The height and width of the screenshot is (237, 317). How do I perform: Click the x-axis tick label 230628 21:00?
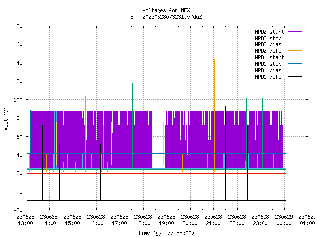(213, 220)
